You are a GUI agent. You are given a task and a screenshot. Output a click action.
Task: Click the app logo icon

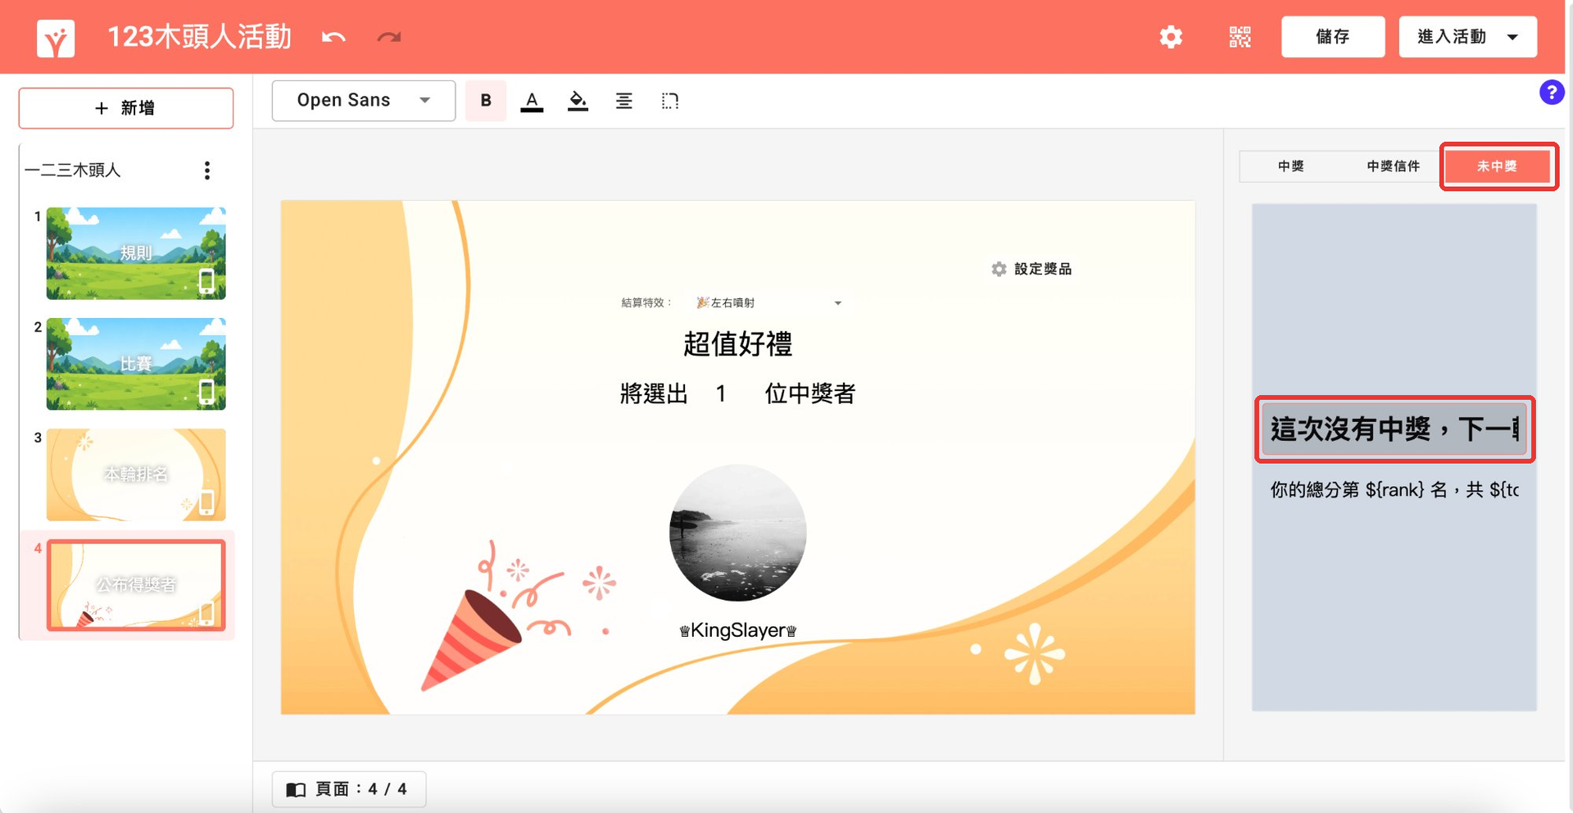tap(56, 38)
